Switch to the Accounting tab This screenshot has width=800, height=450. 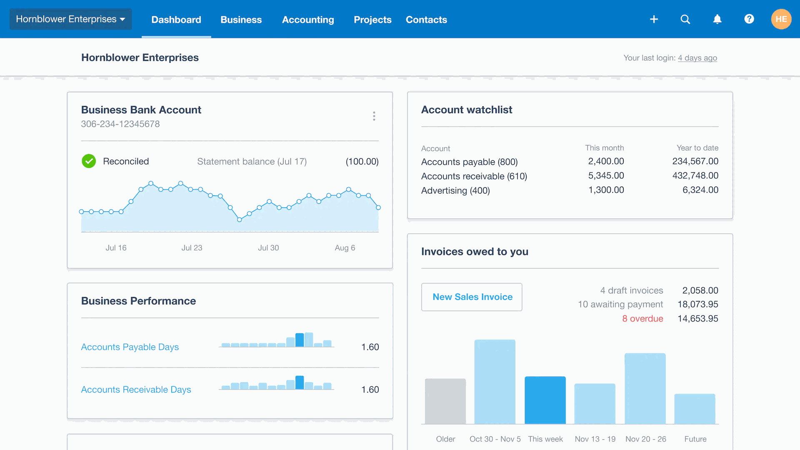tap(308, 20)
